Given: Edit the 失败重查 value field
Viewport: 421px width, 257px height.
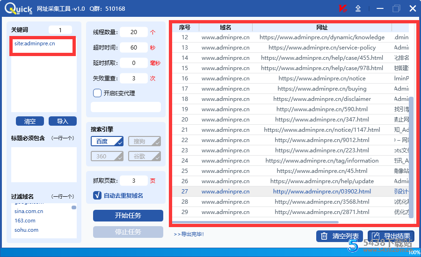Looking at the screenshot, I should pos(134,79).
